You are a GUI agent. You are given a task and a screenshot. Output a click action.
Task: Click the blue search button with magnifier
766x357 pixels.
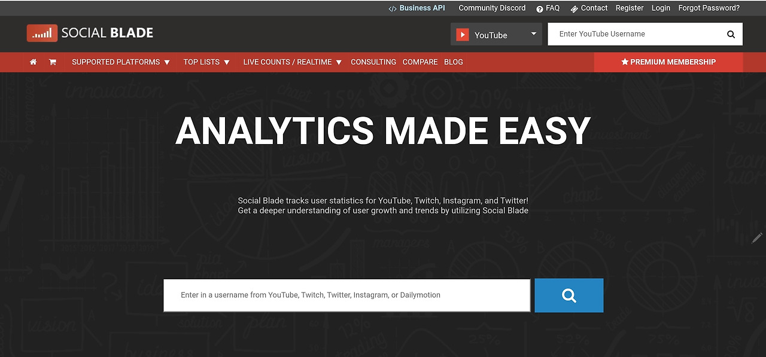(x=569, y=295)
